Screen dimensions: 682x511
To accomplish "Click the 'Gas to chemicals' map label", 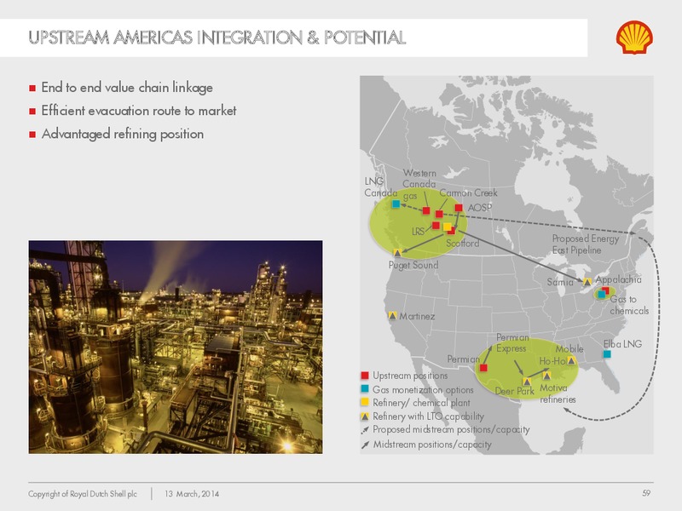I will [x=629, y=305].
